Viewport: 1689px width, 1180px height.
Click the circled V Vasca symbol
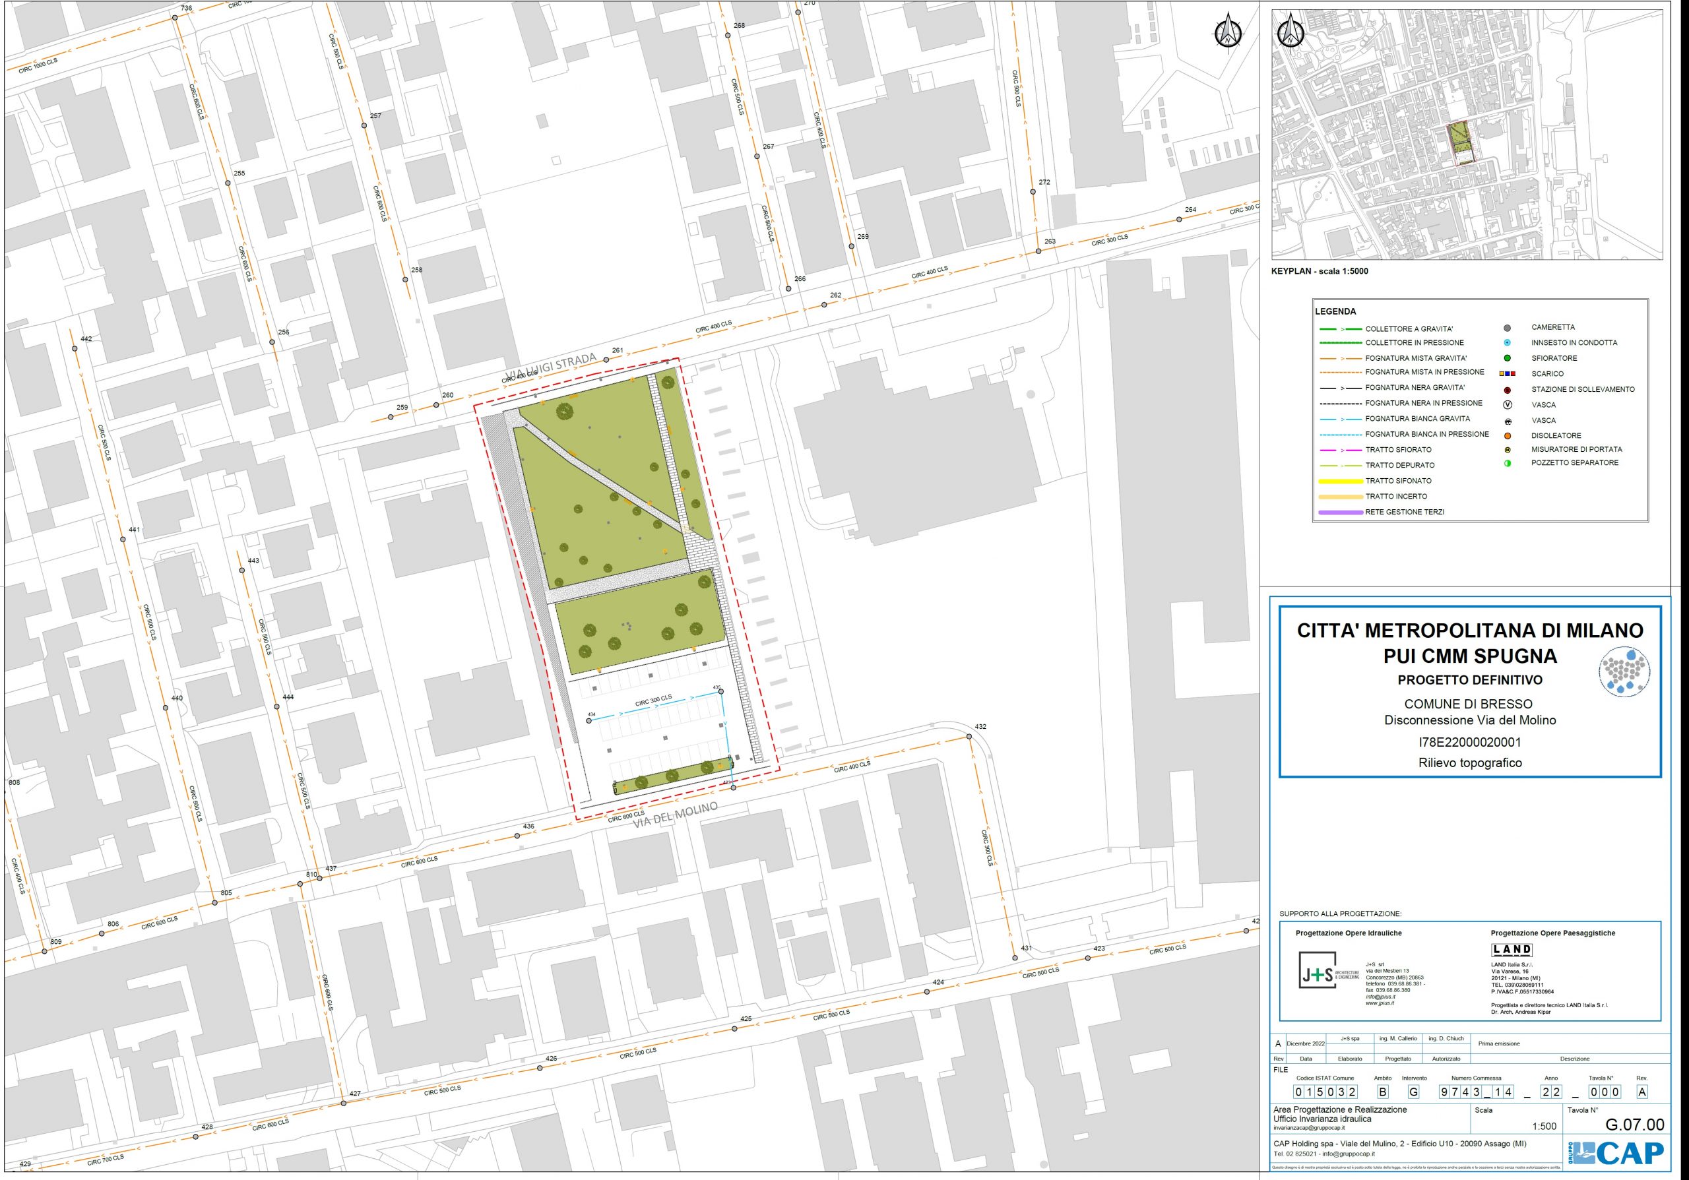coord(1508,405)
